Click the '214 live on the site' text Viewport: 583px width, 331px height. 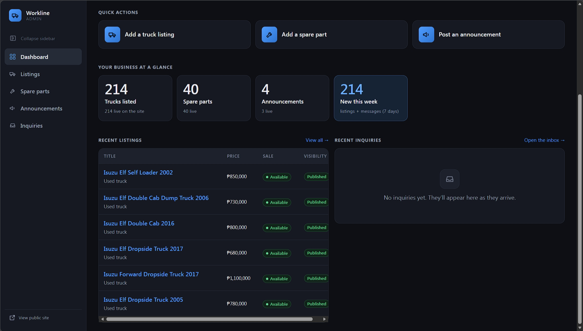point(125,111)
